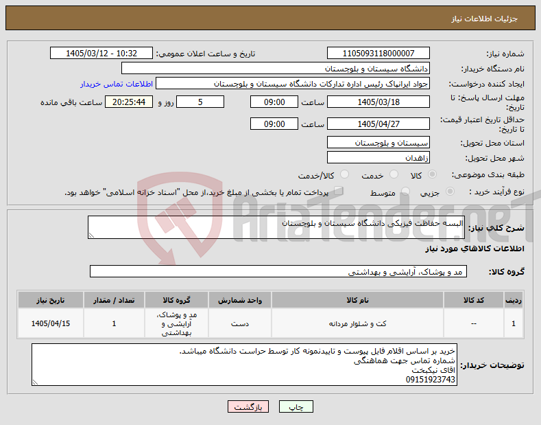Click the unit cell دست
Viewport: 541px width, 425px height.
(x=240, y=324)
